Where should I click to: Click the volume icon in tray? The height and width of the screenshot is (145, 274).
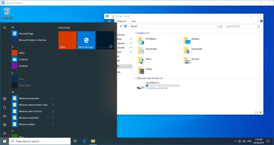[x=244, y=141]
